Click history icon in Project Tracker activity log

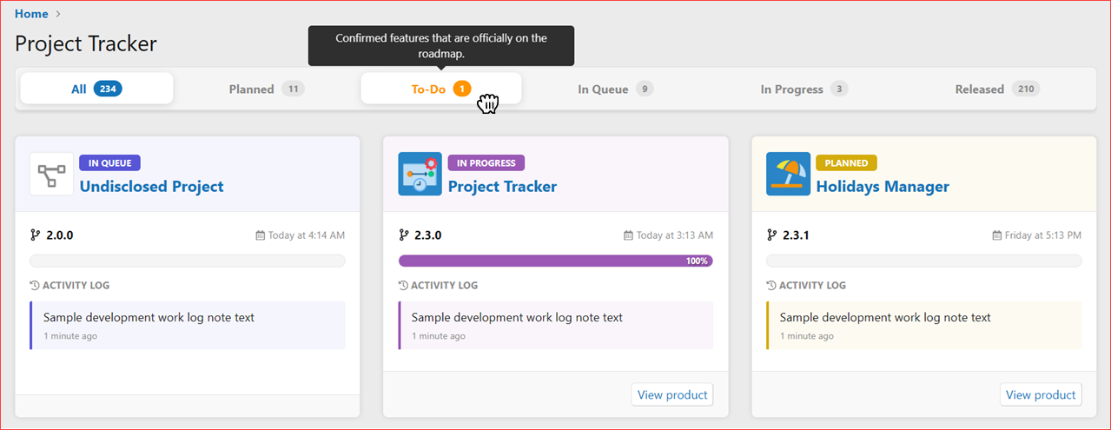(403, 285)
